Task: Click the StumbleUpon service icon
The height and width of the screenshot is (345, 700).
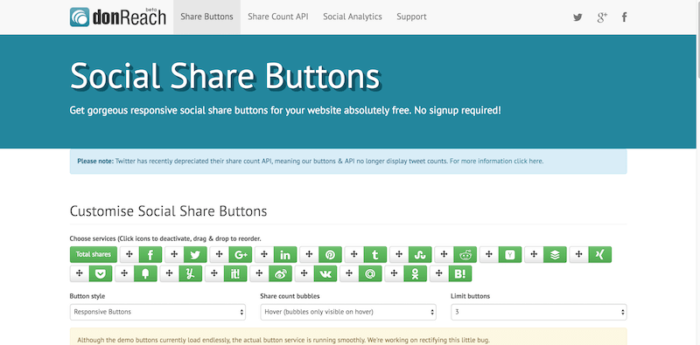Action: click(x=421, y=254)
